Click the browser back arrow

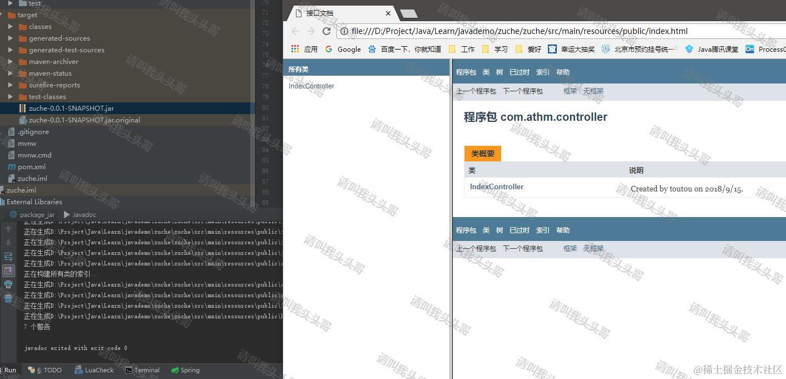295,31
